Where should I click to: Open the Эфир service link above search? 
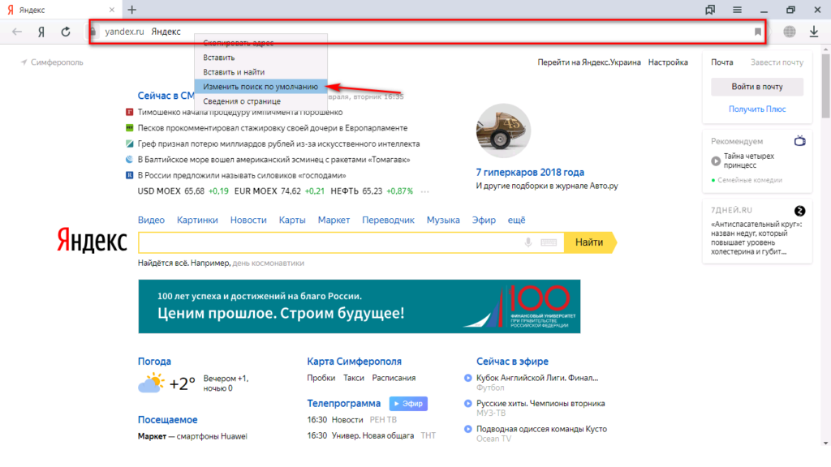click(484, 220)
